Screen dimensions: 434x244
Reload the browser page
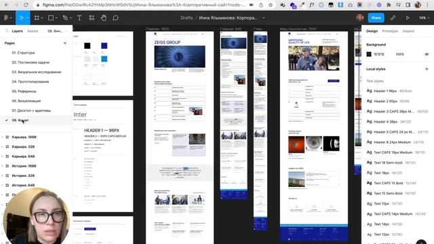tap(26, 5)
